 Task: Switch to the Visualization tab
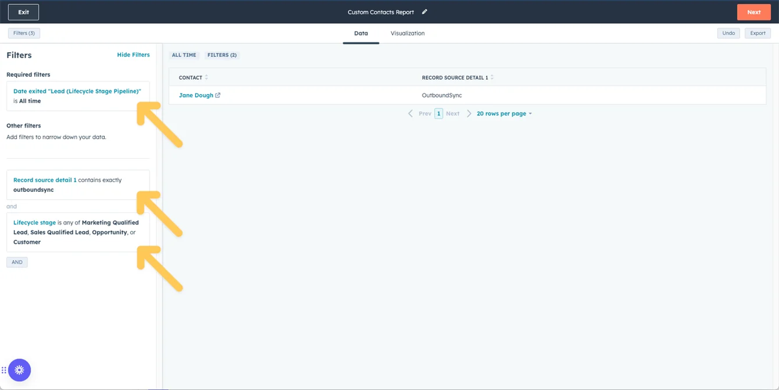pos(407,33)
